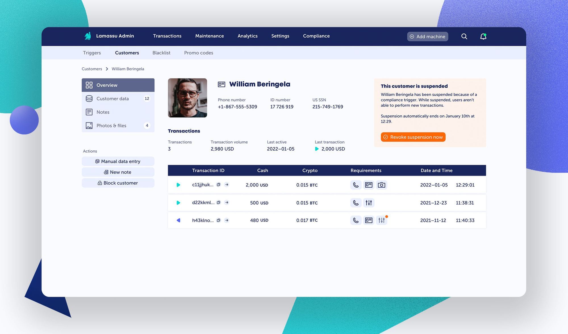568x334 pixels.
Task: Click Revoke suspension now
Action: pos(413,137)
